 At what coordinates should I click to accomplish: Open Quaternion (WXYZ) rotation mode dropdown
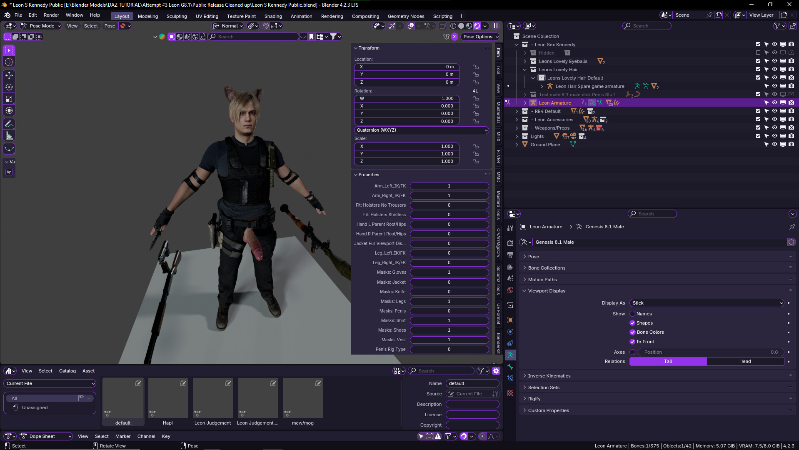click(x=422, y=130)
